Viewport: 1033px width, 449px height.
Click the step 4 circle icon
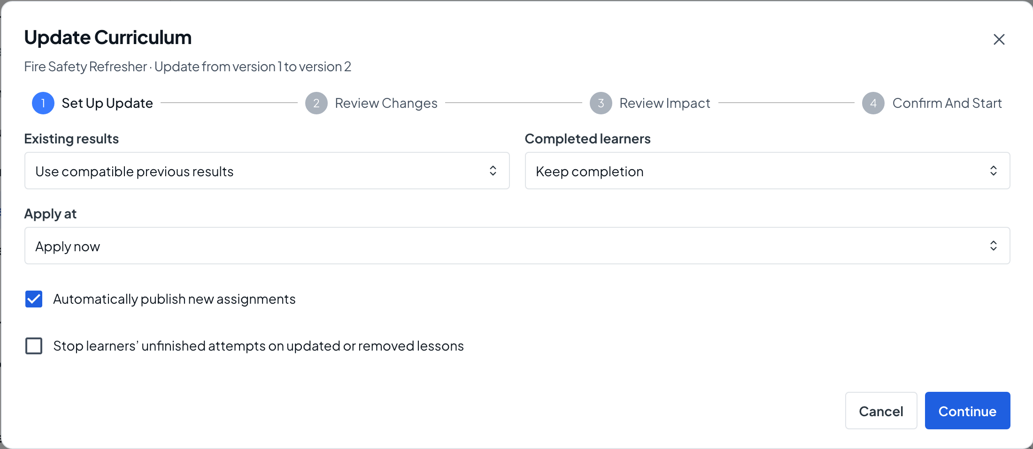[x=873, y=103]
